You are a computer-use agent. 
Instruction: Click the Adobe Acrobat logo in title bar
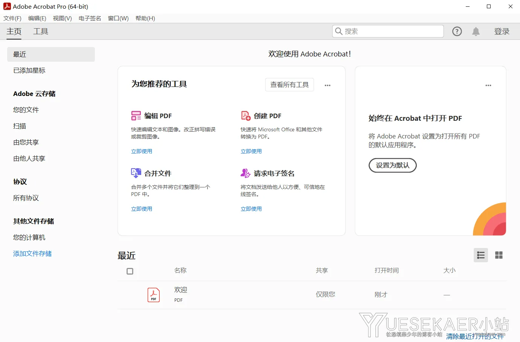(x=7, y=6)
